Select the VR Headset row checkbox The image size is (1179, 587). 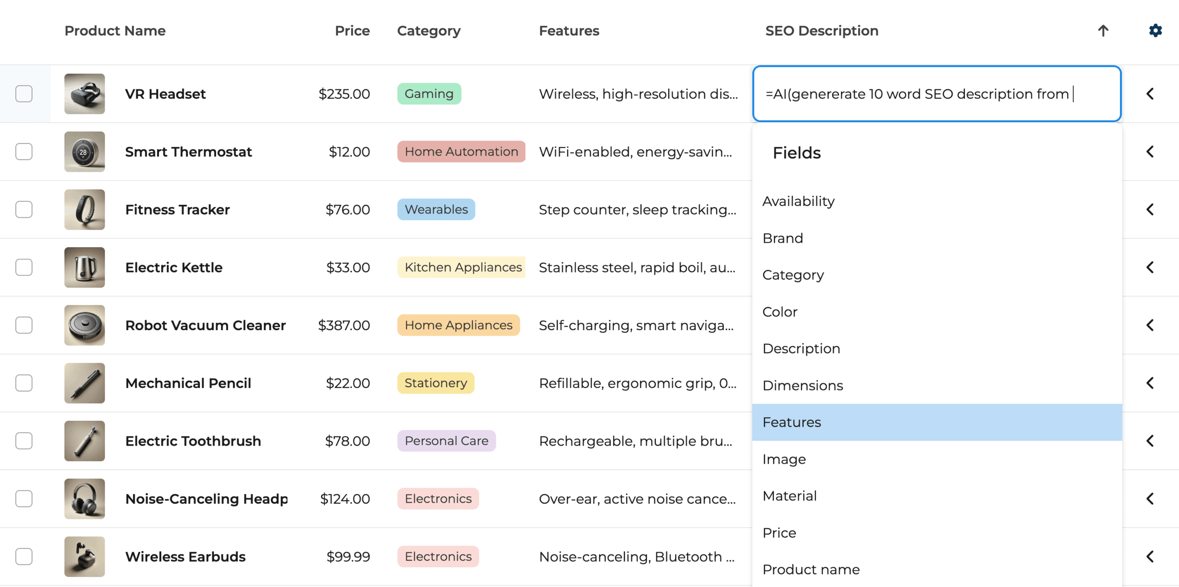pos(24,94)
